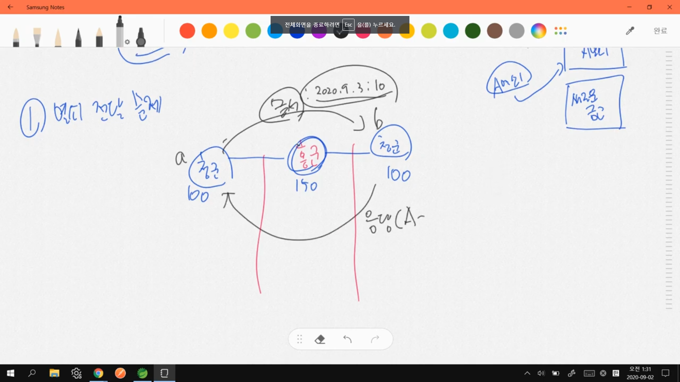Activate the eyedropper color picker

[630, 31]
